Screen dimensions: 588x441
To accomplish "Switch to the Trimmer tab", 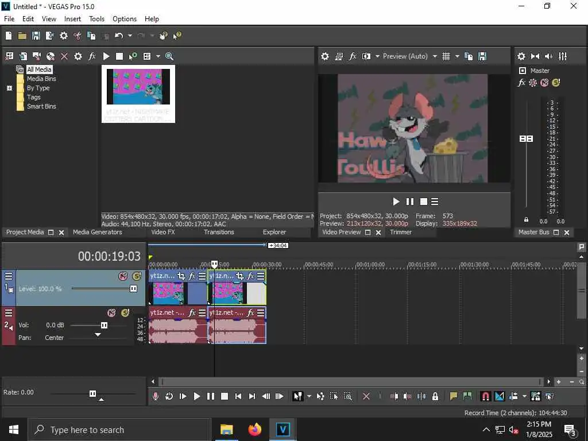I will [401, 232].
